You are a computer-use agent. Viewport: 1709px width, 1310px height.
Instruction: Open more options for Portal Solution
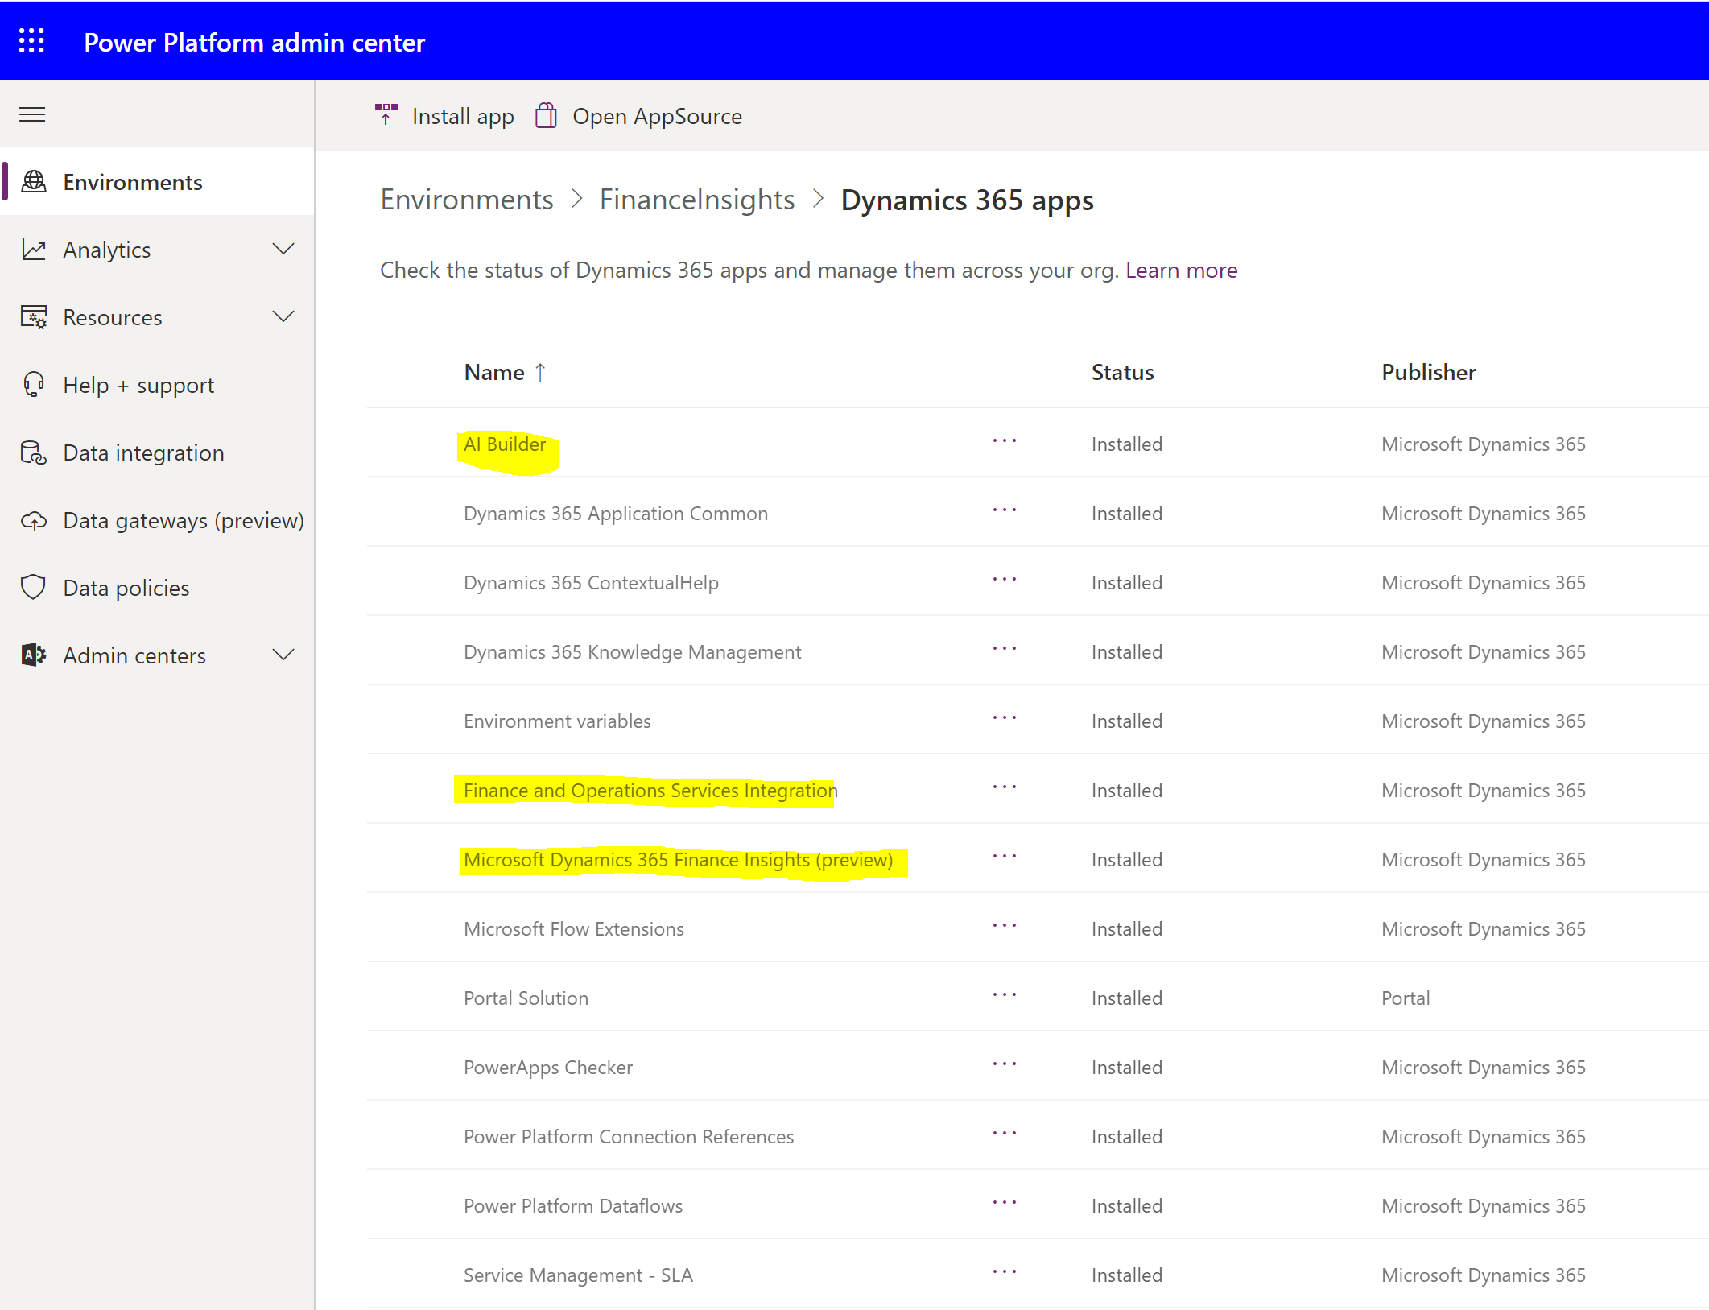[1004, 995]
